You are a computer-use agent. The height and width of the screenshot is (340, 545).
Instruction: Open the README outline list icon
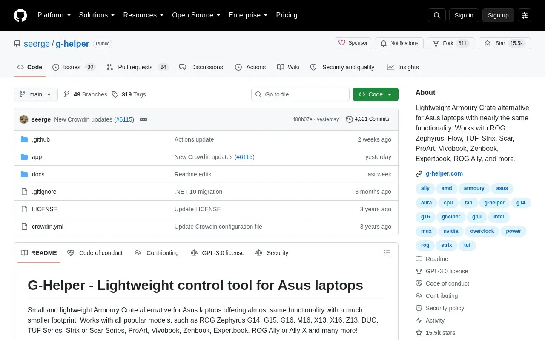pos(387,253)
